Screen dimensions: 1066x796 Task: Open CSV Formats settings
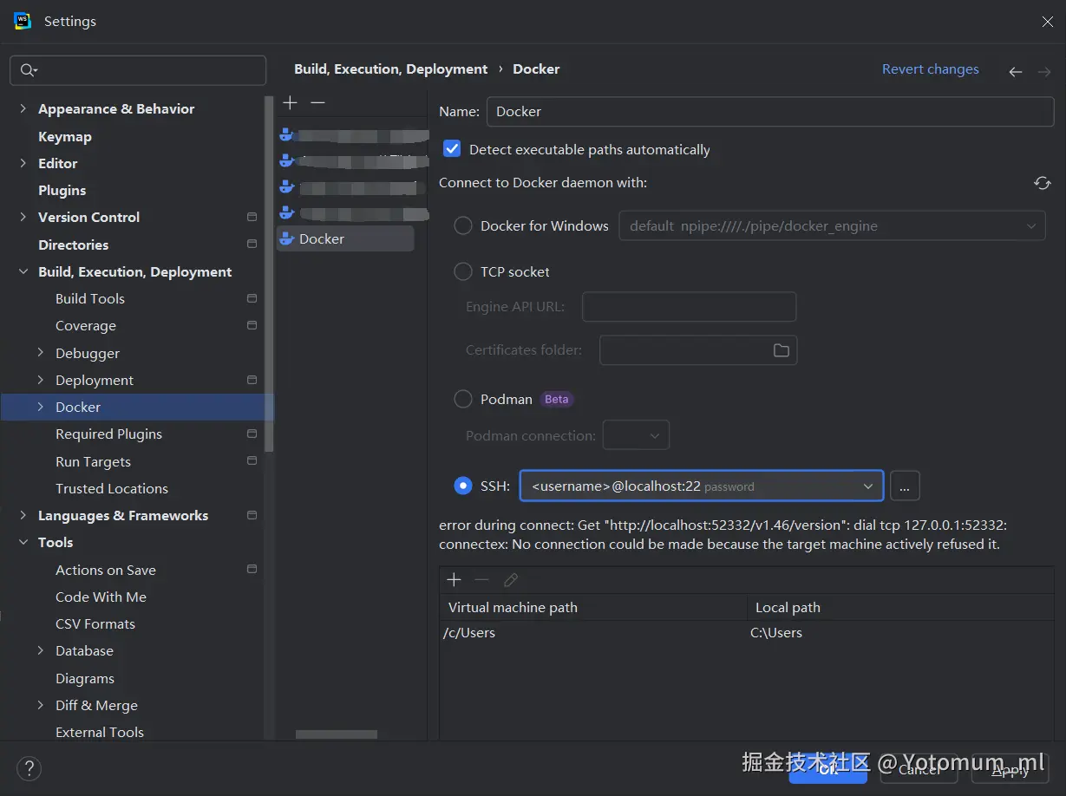pos(95,623)
